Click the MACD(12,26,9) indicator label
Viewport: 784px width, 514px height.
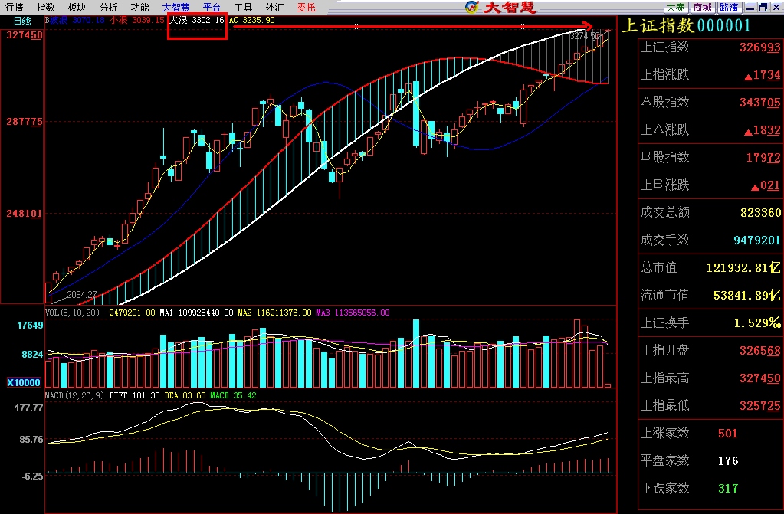(x=74, y=395)
